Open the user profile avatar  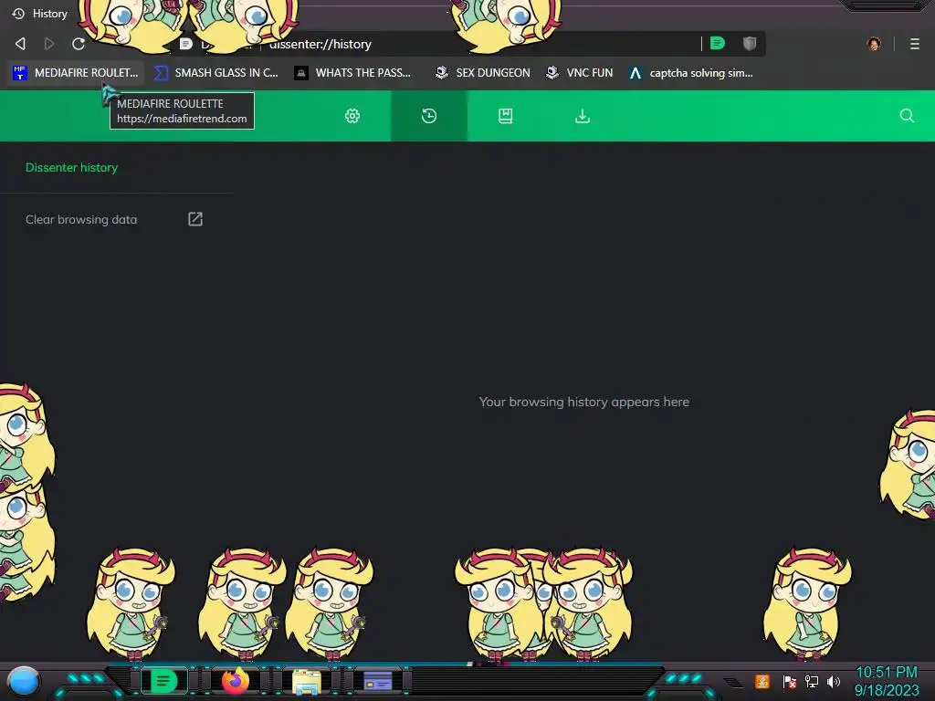(x=874, y=44)
